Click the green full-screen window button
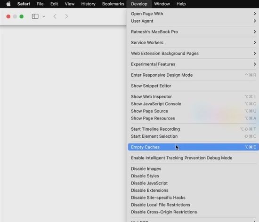Viewport: 259px width, 222px height. 22,16
